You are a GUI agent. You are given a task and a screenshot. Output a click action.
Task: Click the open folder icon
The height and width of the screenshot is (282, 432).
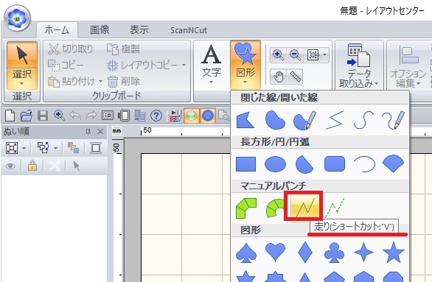27,116
